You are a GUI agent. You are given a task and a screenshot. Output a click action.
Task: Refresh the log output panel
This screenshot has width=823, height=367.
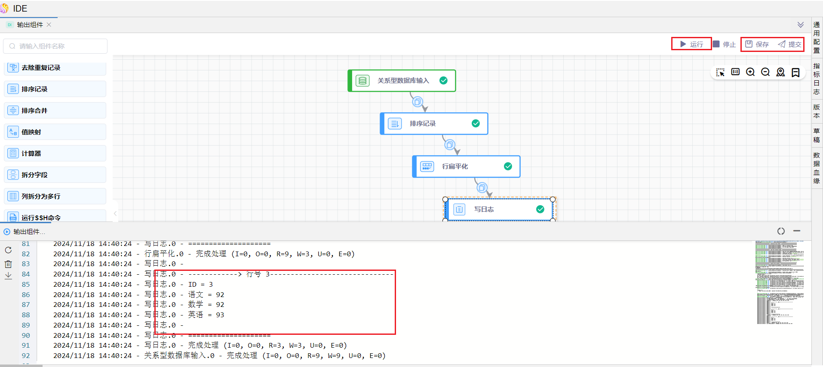tap(8, 250)
